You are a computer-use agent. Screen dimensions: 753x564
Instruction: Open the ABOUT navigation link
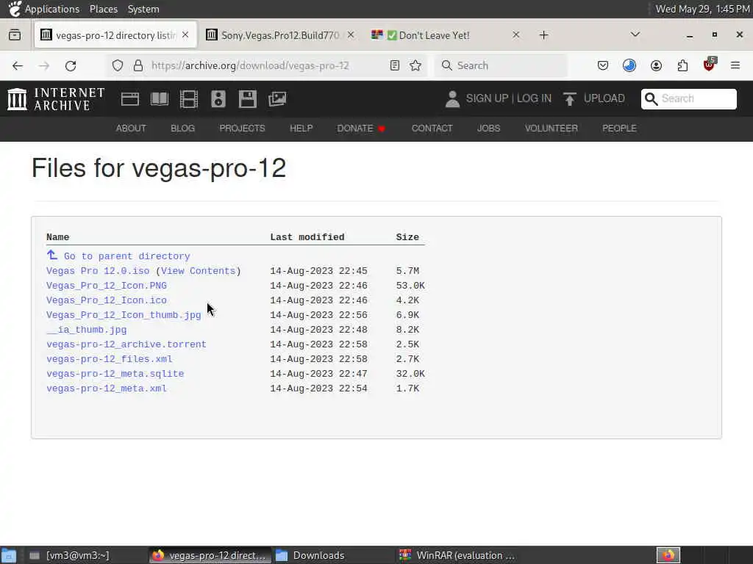[x=131, y=128]
